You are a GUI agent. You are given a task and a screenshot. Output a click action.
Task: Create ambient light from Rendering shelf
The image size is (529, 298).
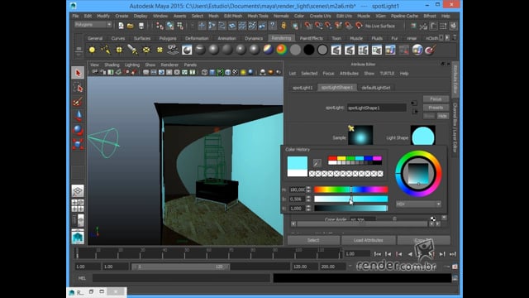coord(92,50)
